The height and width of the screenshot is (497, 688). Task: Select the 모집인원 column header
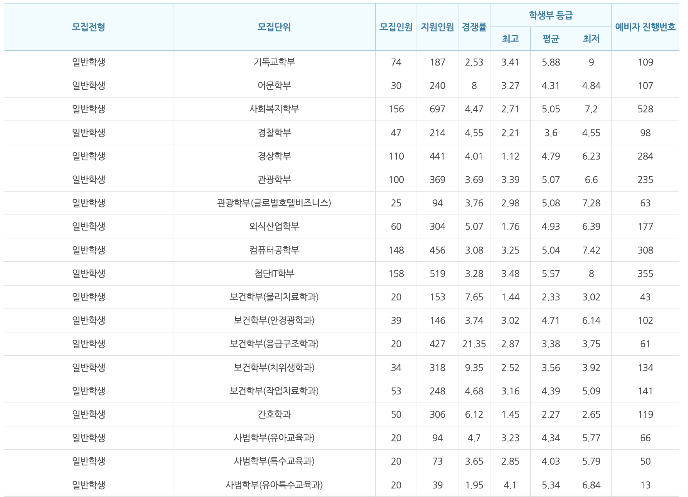click(396, 27)
